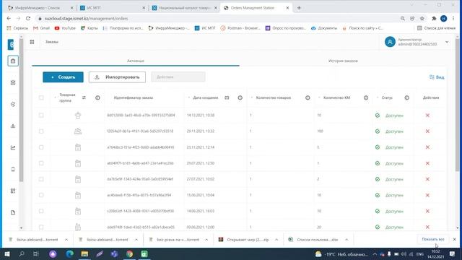Switch to the ИС МПТ browser tab
462x260 pixels.
[x=112, y=8]
